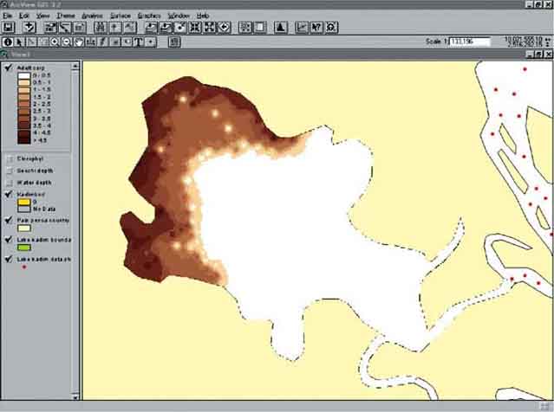This screenshot has height=412, width=554.
Task: Select the Pan hand tool
Action: (78, 41)
